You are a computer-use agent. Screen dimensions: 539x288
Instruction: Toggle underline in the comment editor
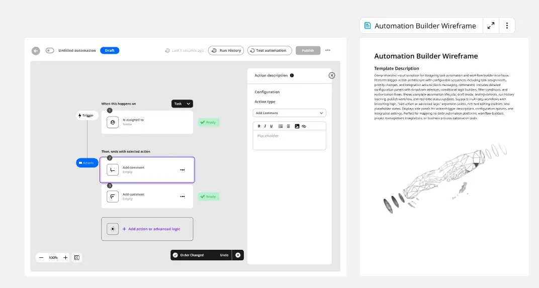coord(272,126)
